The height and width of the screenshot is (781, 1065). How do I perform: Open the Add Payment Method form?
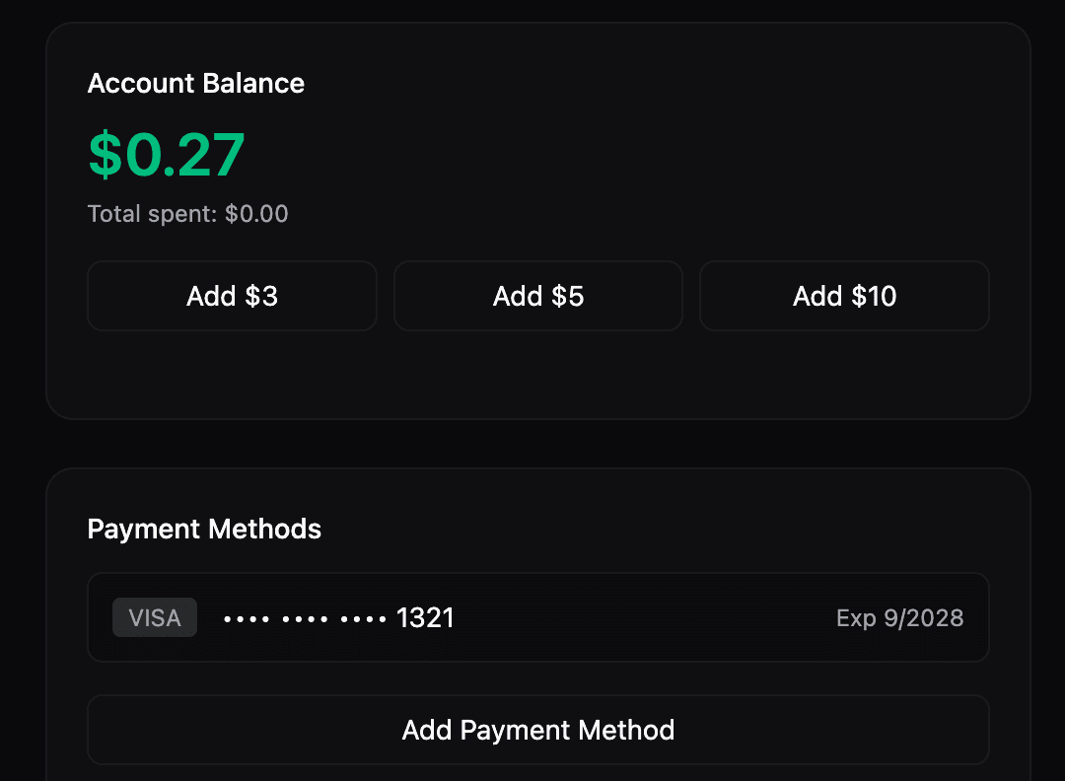(x=537, y=730)
